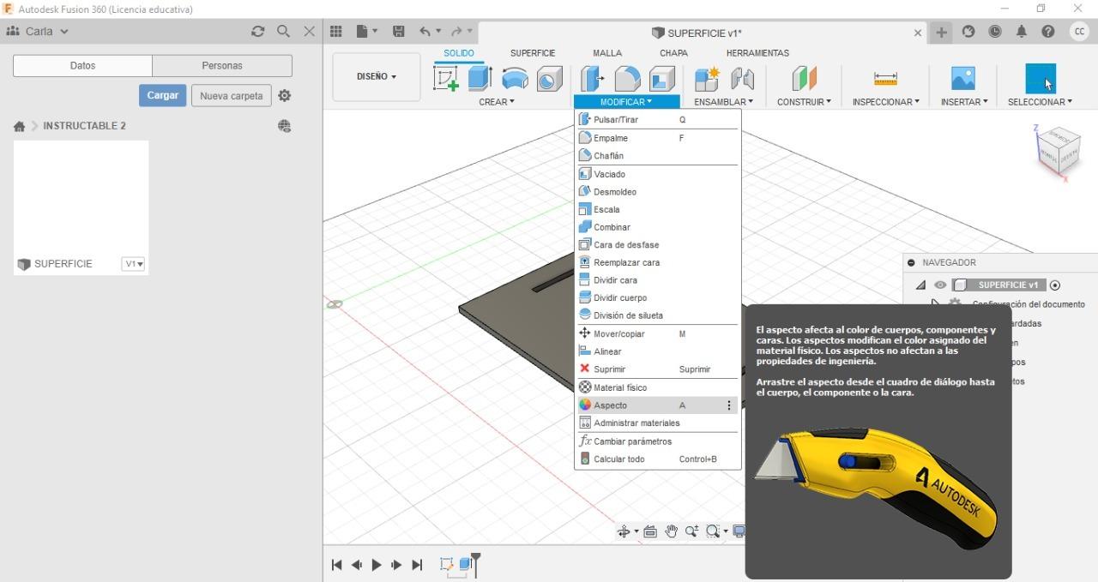The image size is (1098, 582).
Task: Open user account CC avatar
Action: click(1079, 32)
